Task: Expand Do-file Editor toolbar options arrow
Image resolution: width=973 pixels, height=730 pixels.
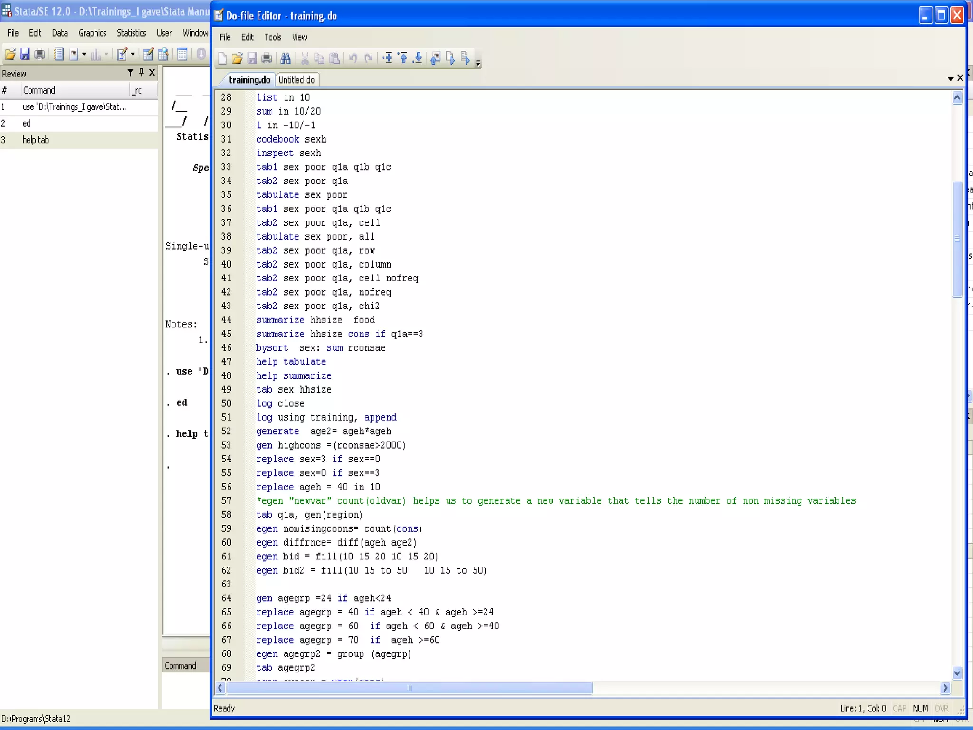Action: pyautogui.click(x=478, y=63)
